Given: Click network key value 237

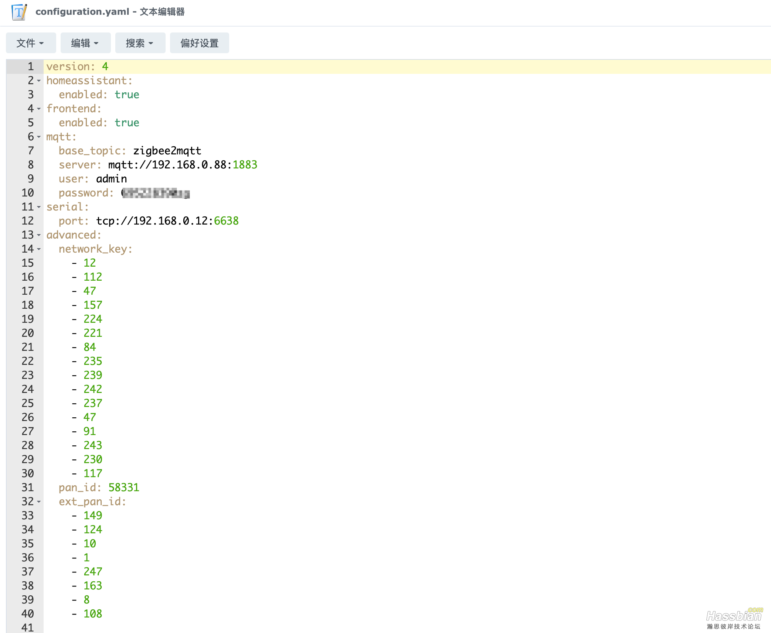Looking at the screenshot, I should 93,404.
